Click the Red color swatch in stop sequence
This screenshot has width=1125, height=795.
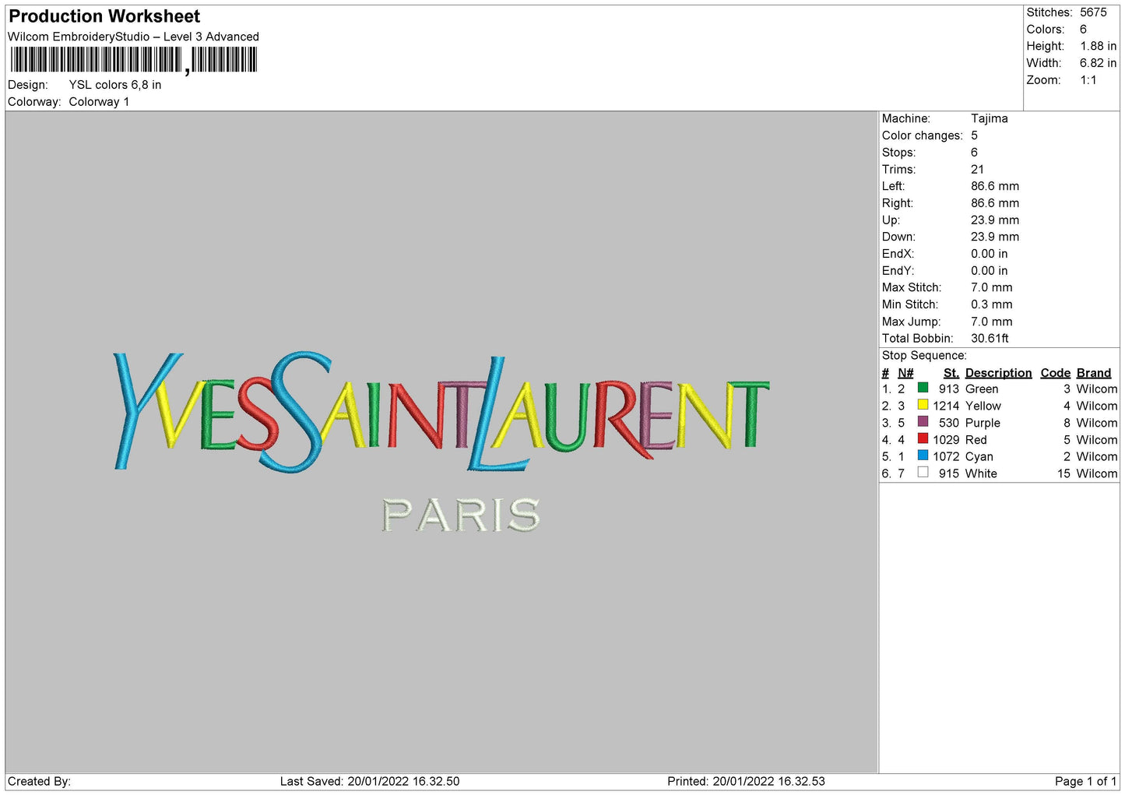(x=923, y=439)
